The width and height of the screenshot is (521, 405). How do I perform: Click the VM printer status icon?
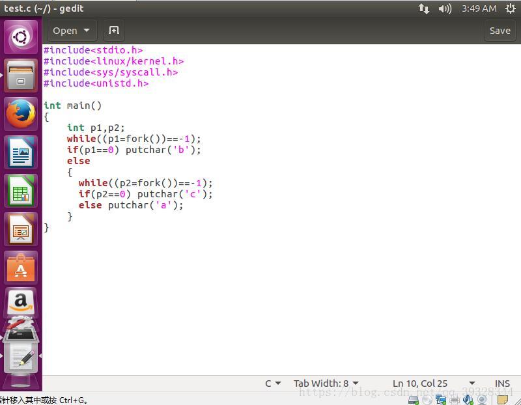454,400
